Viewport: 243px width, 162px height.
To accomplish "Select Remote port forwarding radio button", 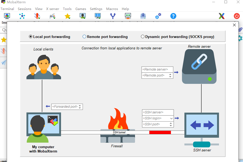I will pos(84,37).
